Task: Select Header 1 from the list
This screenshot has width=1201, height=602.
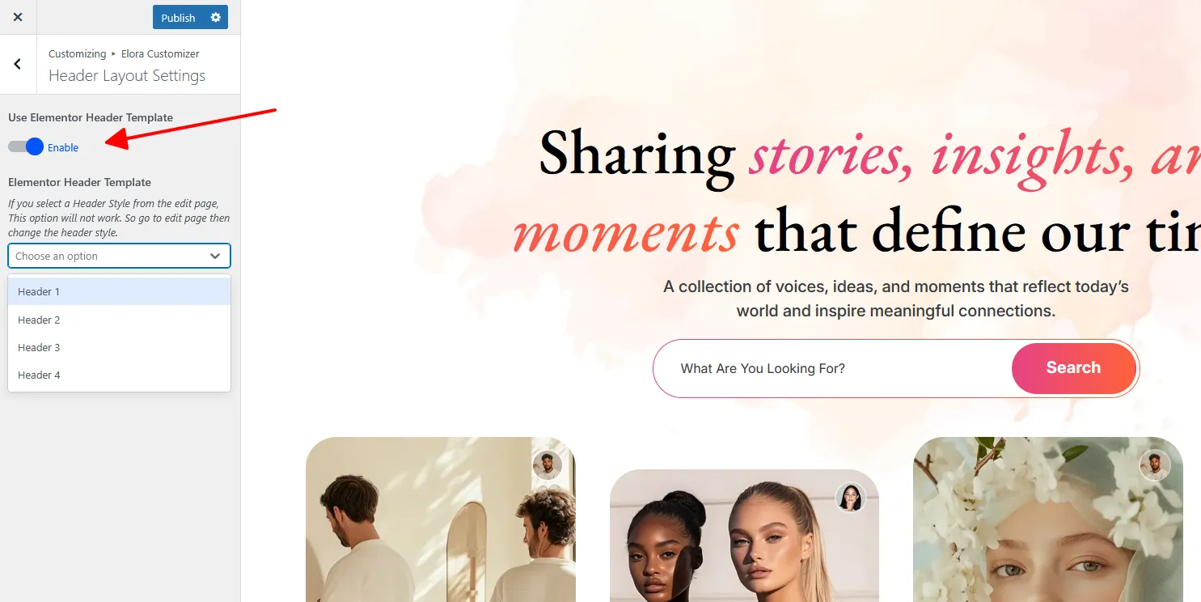Action: pyautogui.click(x=119, y=291)
